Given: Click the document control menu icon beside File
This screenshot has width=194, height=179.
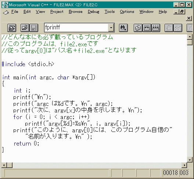Looking at the screenshot, I should coord(6,12).
